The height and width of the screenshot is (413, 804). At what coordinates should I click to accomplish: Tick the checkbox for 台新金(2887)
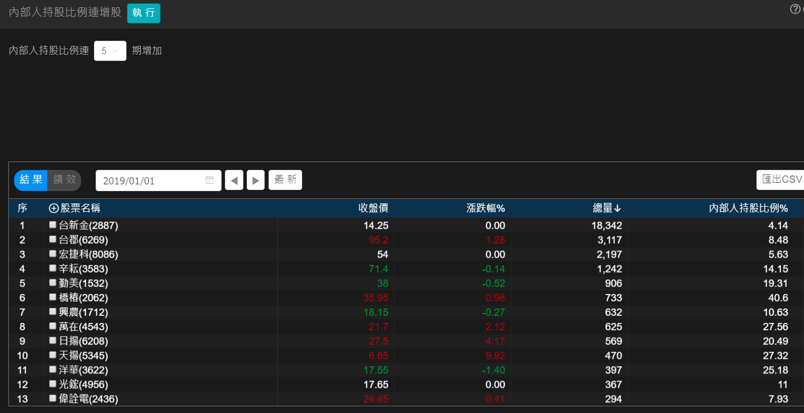(53, 225)
